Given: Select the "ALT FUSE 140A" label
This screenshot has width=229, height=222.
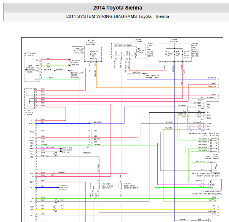Looking at the screenshot, I should [x=141, y=51].
